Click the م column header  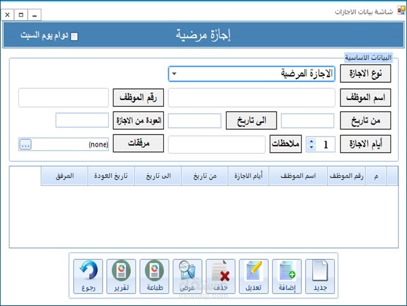coord(376,176)
